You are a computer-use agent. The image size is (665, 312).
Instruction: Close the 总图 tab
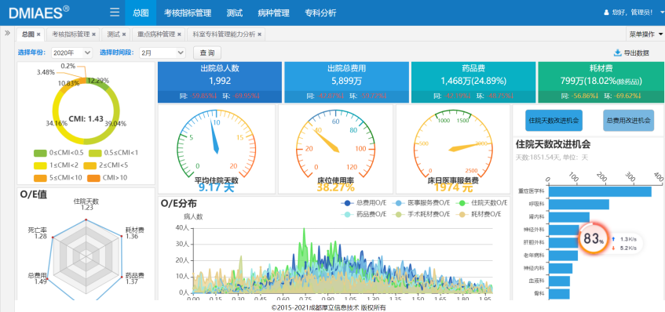pos(38,34)
